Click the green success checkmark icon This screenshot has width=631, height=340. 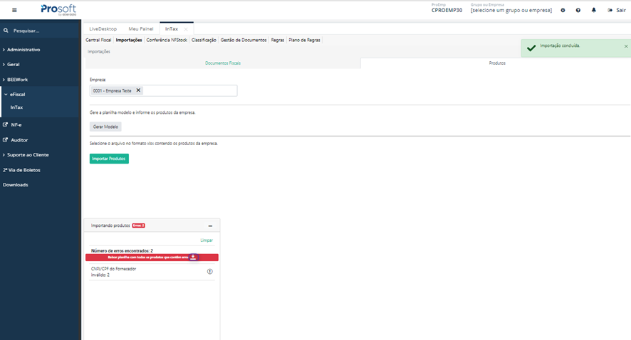(x=531, y=48)
